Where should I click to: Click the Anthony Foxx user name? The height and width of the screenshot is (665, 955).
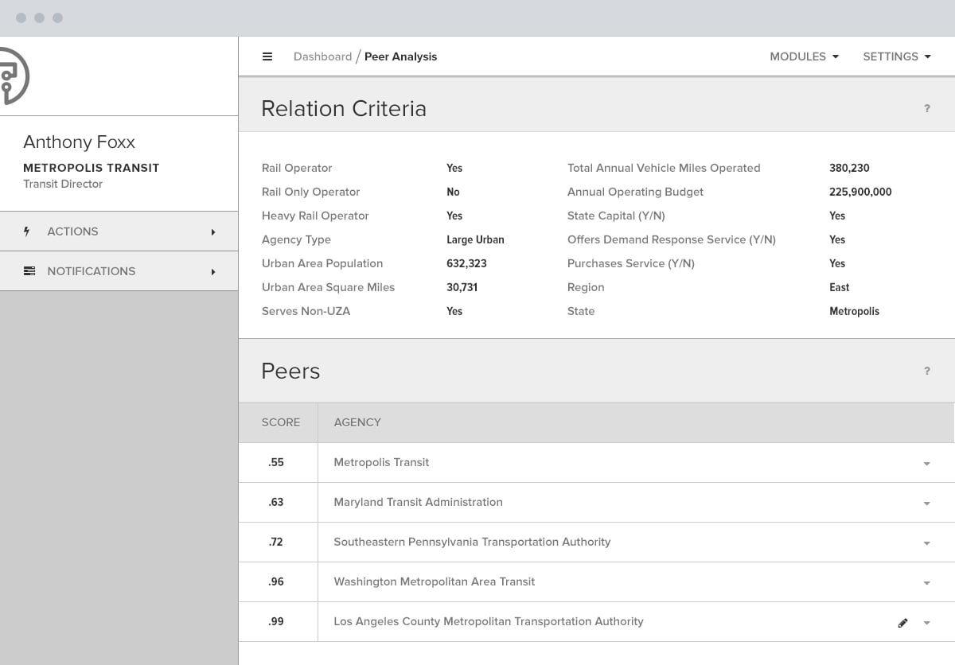pyautogui.click(x=79, y=142)
